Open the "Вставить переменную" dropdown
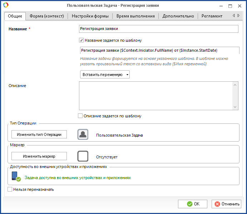 point(105,75)
